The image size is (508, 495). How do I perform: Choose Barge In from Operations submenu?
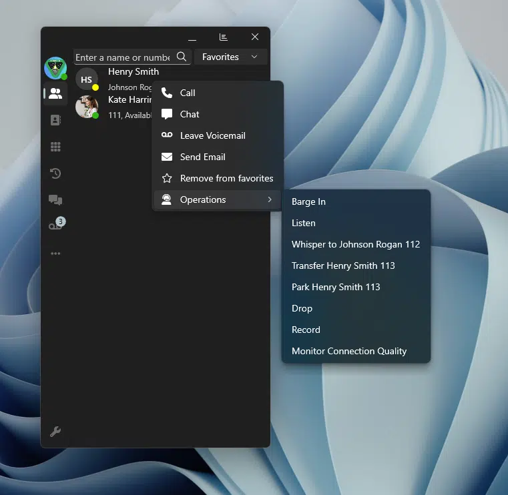pos(308,201)
